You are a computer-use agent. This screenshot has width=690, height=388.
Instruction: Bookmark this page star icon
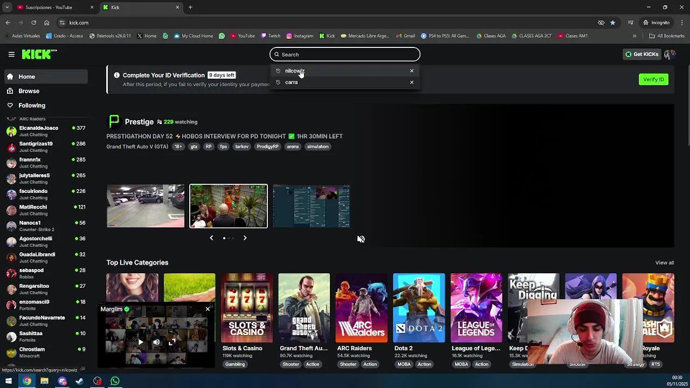612,23
